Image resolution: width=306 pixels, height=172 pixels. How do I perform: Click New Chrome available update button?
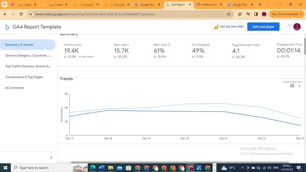287,14
